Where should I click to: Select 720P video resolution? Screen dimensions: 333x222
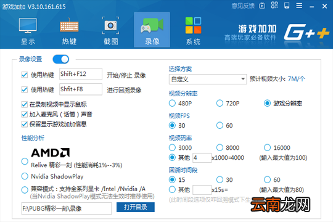click(220, 103)
